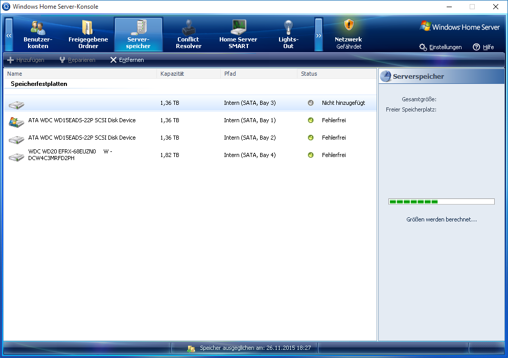The width and height of the screenshot is (508, 358).
Task: Click the Netzwerk Gefährdet shield icon
Action: [x=349, y=25]
